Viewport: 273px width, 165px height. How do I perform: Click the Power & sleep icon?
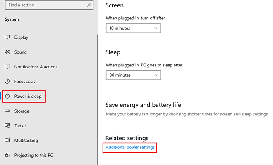(7, 97)
